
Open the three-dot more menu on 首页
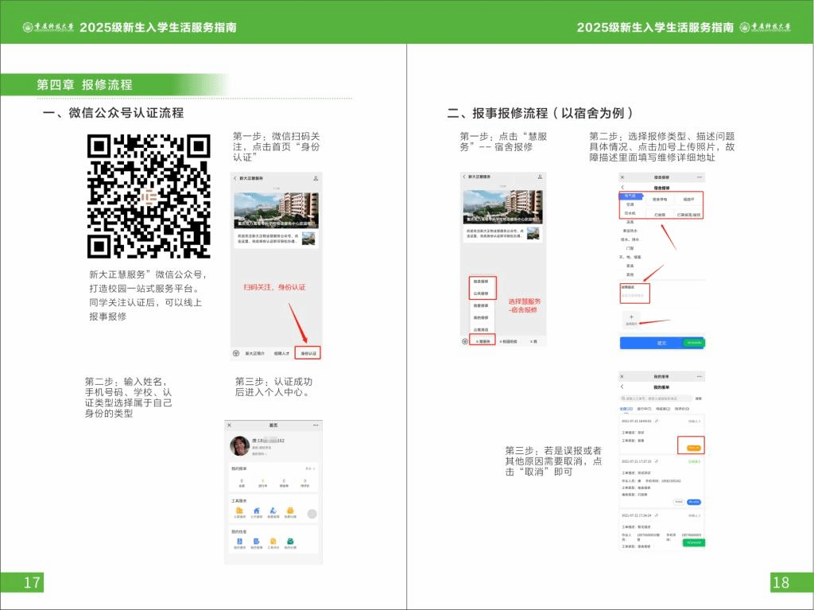(316, 425)
